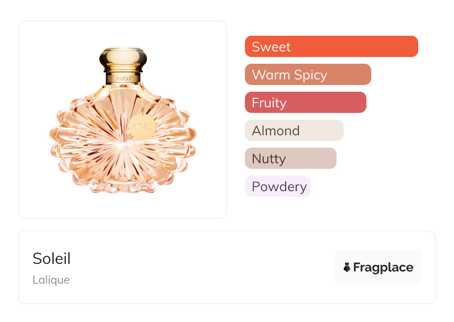Click the Nutty accord bar
Viewport: 454px width, 322px height.
pyautogui.click(x=290, y=158)
